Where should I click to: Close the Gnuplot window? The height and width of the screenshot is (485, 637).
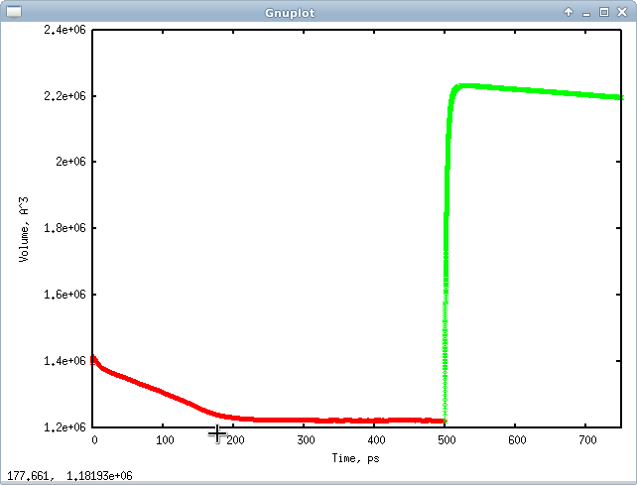622,12
